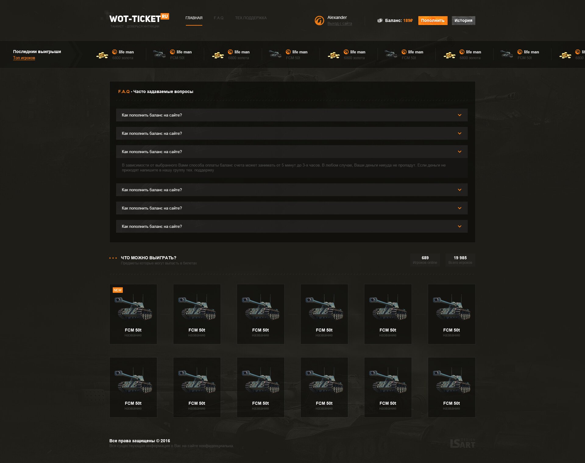
Task: Click the first gold coins icon in winners ticker
Action: (102, 55)
